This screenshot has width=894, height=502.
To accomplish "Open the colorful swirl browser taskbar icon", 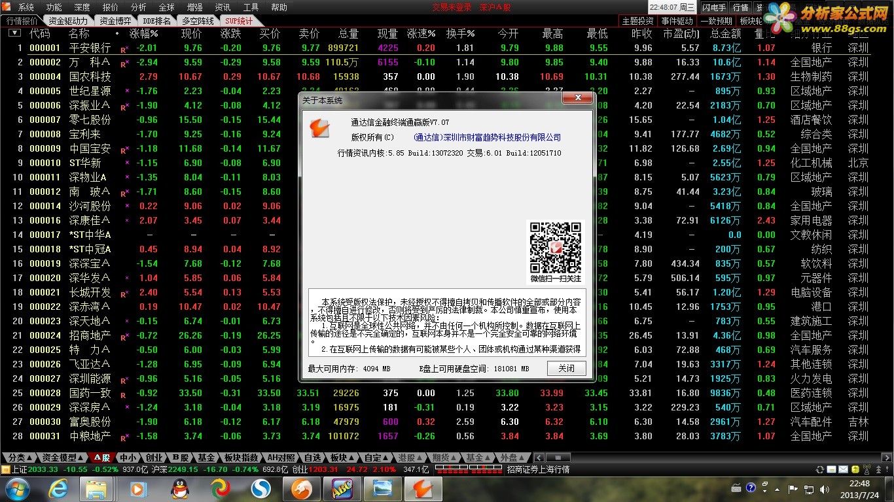I will (x=221, y=489).
